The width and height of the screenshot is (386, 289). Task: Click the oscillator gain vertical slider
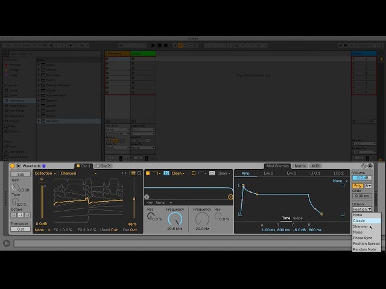(42, 202)
